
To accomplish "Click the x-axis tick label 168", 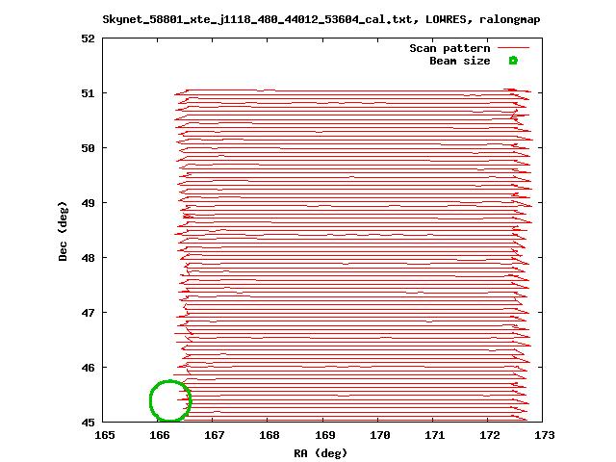I will pos(269,435).
